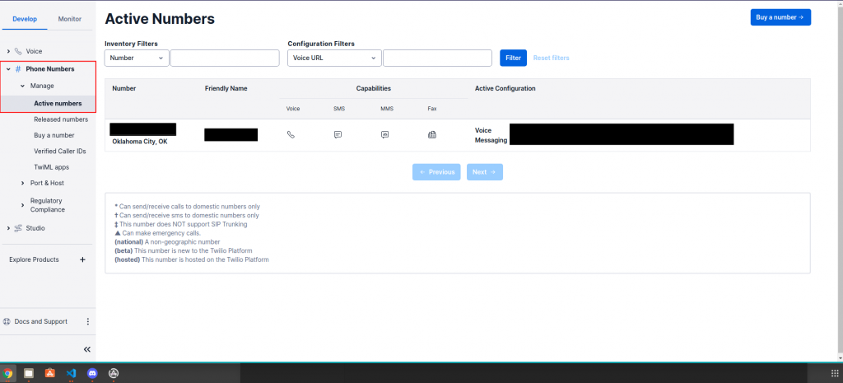Click the Oklahoma City, OK location text
Viewport: 843px width, 383px height.
tap(140, 142)
